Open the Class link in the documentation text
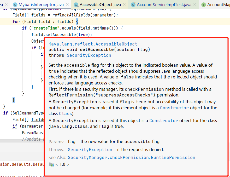The image size is (230, 177). point(65,113)
